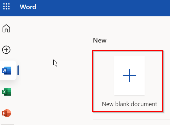Open the app launcher grid icon
This screenshot has height=125, width=170.
tap(6, 7)
